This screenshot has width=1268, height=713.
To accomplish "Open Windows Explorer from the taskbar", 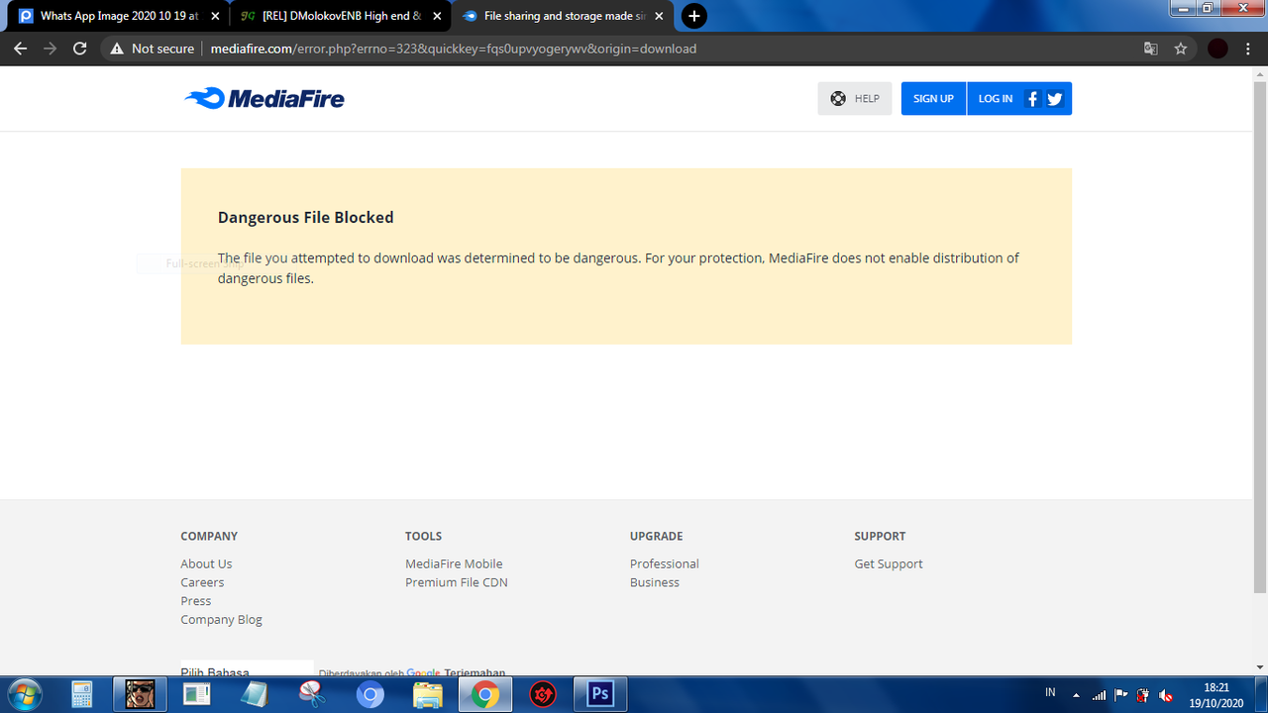I will coord(427,694).
